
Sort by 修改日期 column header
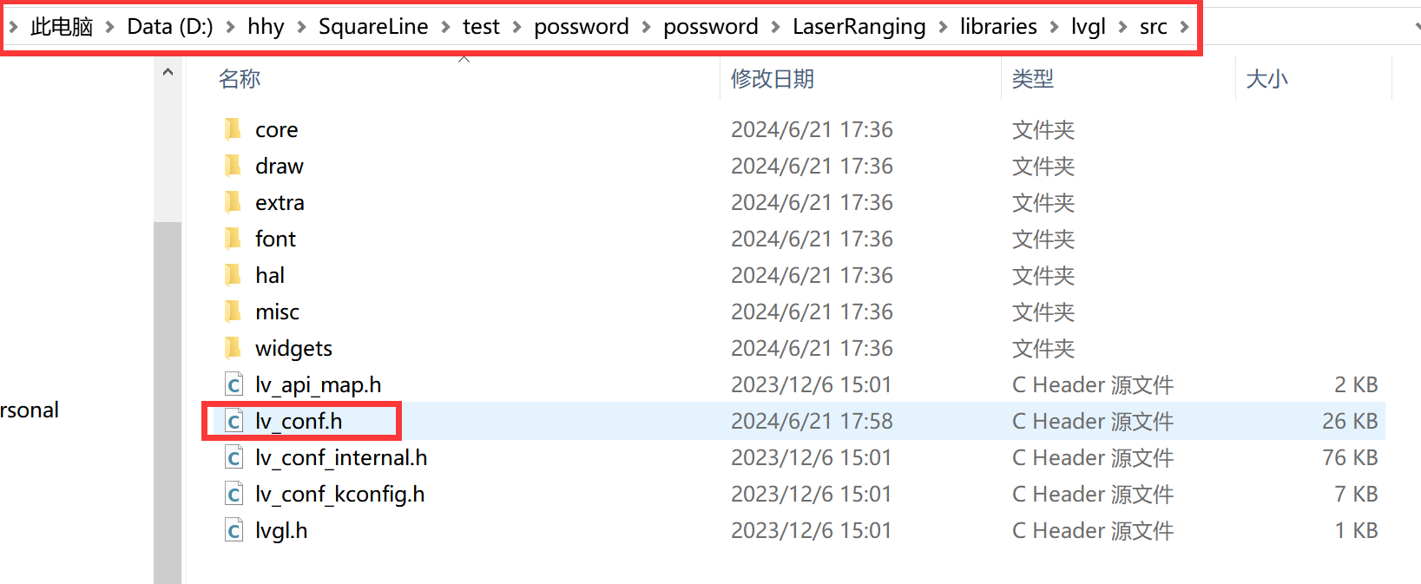pyautogui.click(x=773, y=79)
